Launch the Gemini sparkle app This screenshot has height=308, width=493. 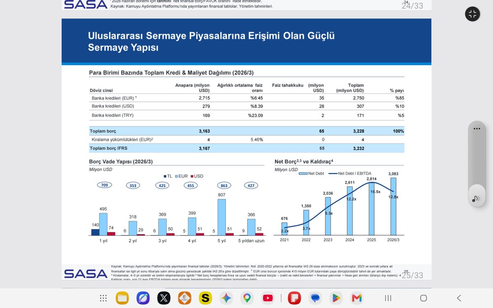coord(226,298)
